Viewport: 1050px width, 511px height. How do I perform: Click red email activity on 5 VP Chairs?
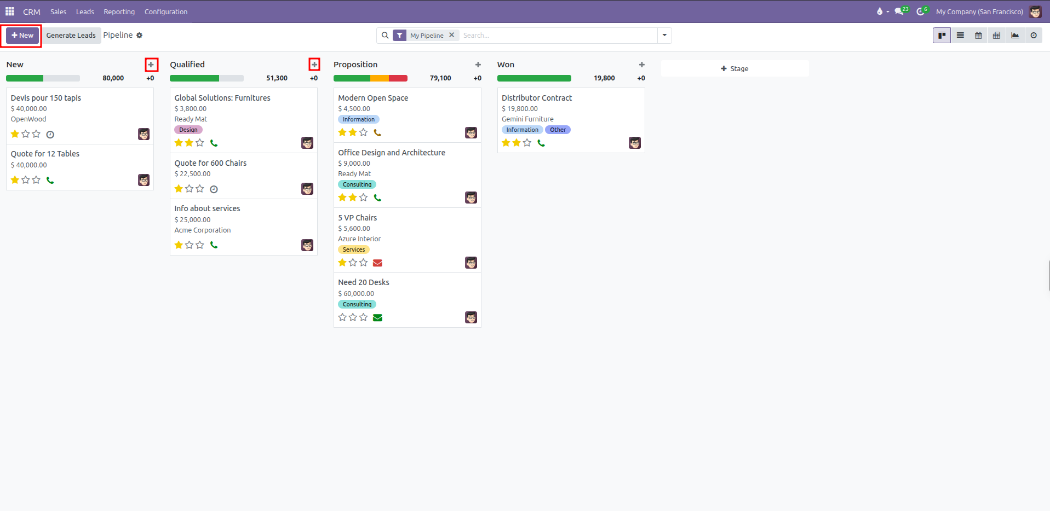[377, 263]
